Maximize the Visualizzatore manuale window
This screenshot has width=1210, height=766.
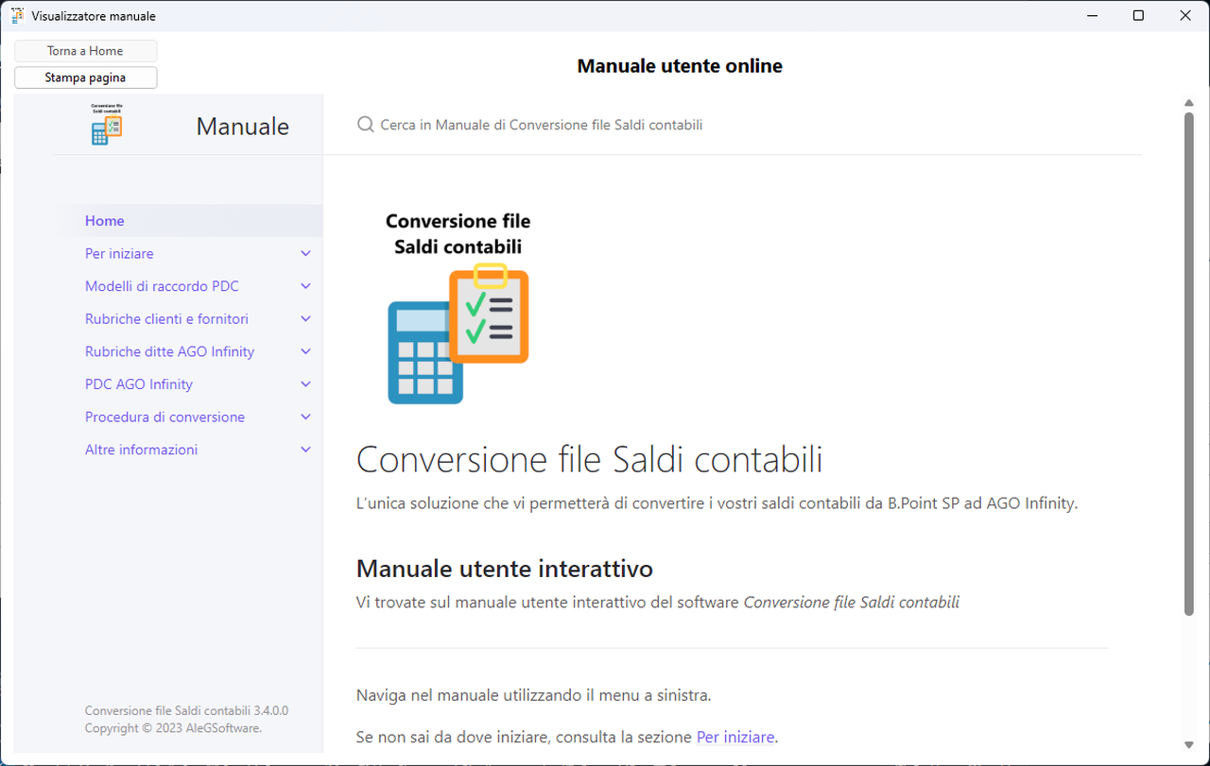(x=1138, y=16)
